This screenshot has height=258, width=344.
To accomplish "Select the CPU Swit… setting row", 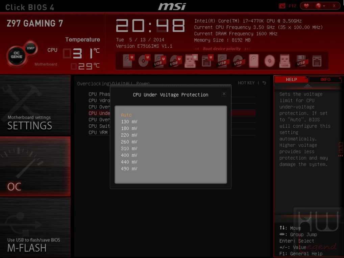I will [x=99, y=126].
